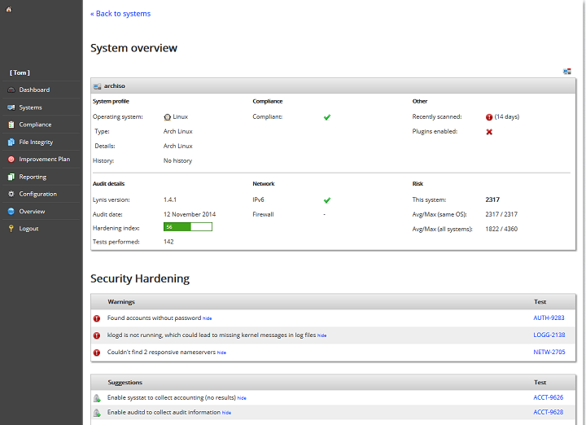Click the Systems monitor icon
The image size is (586, 425).
[x=11, y=107]
